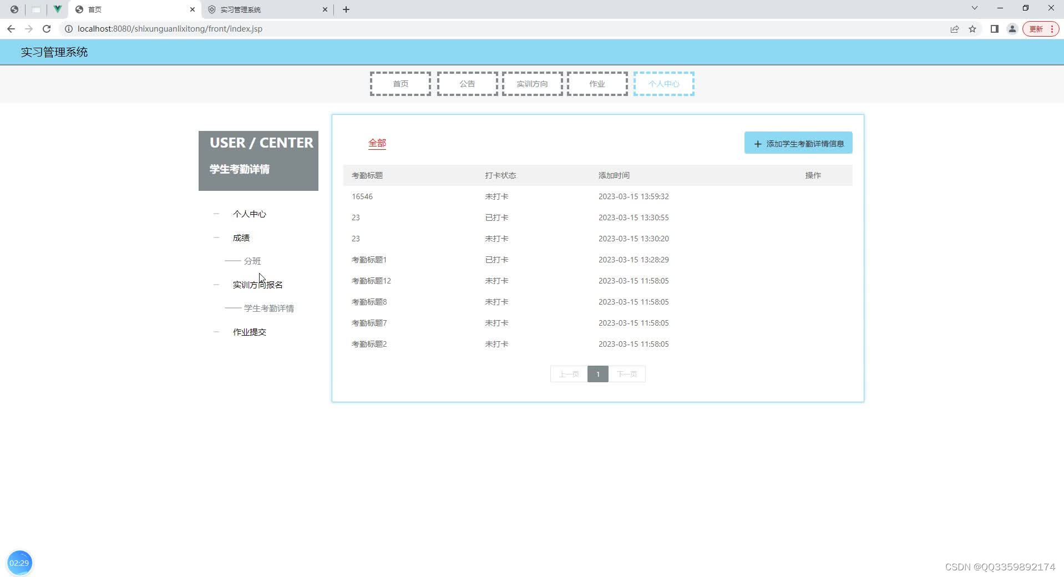This screenshot has width=1064, height=577.
Task: Open the 实训方向 navigation tab
Action: coord(532,84)
